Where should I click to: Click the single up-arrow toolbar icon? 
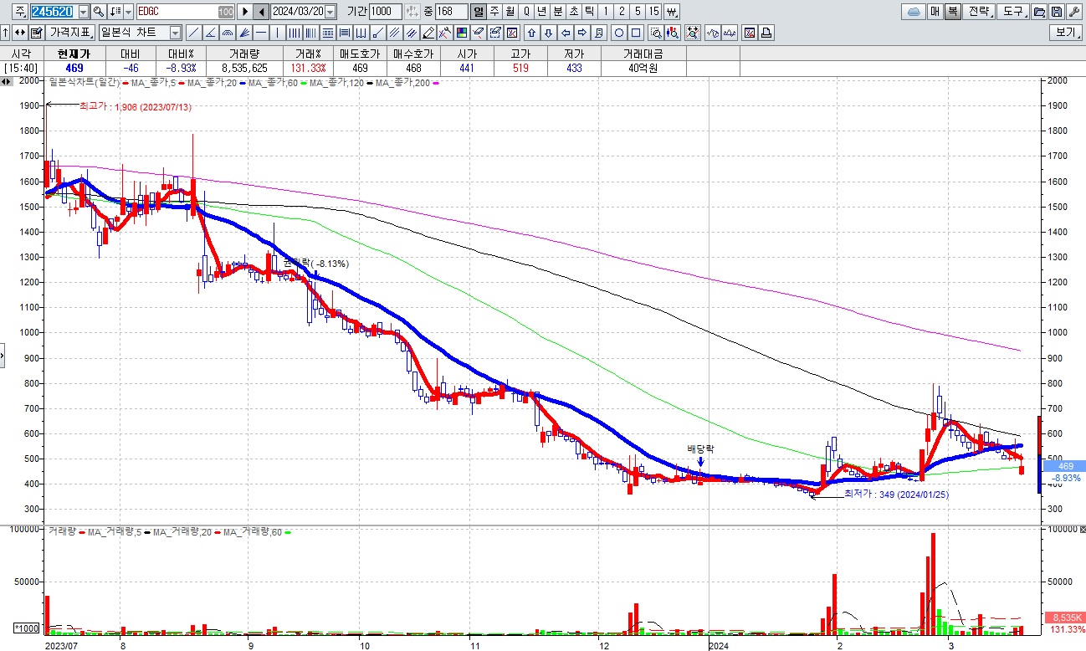coord(5,33)
